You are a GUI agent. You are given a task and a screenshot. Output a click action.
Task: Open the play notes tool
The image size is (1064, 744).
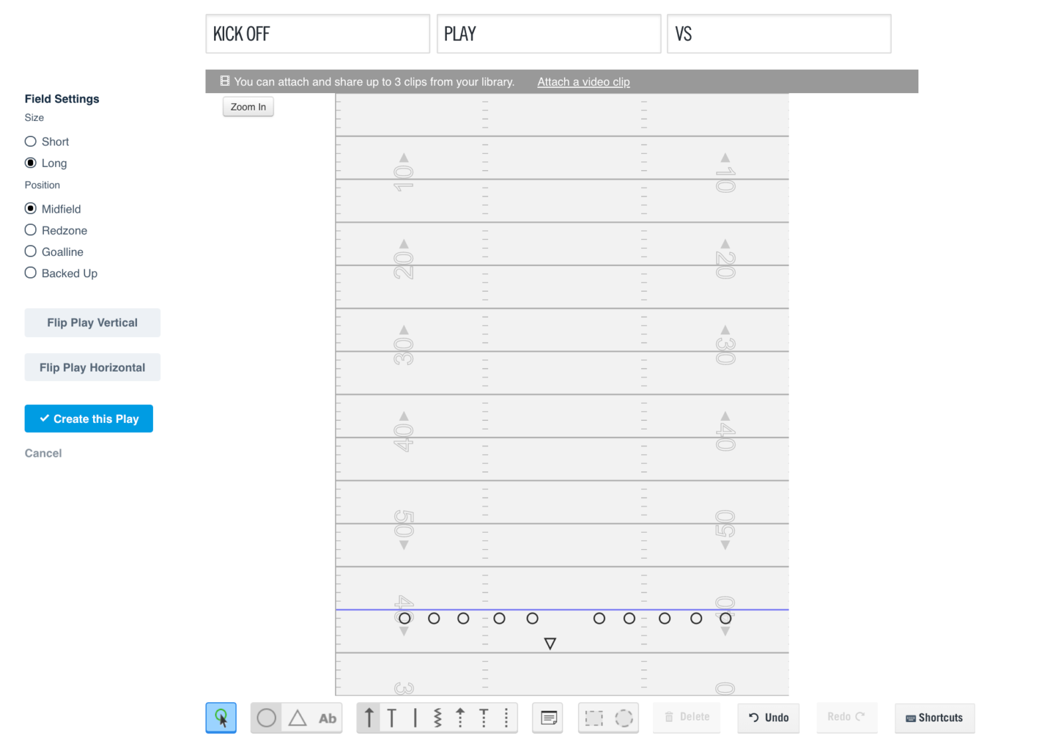547,718
